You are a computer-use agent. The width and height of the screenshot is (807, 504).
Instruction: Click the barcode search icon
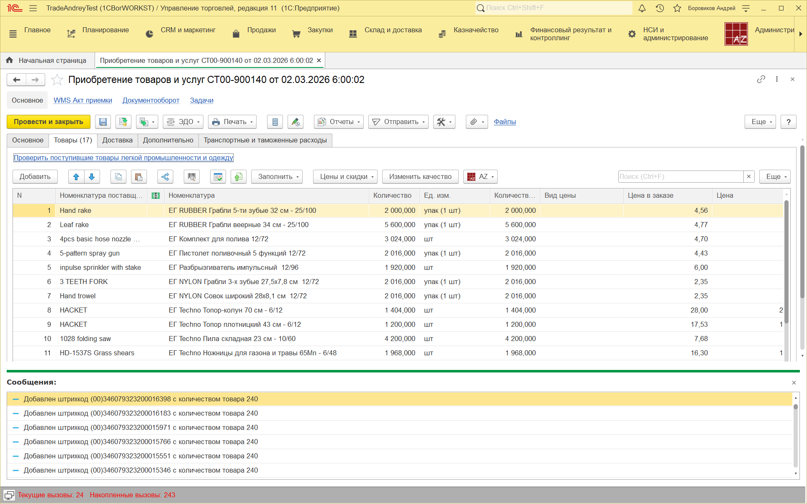(191, 177)
